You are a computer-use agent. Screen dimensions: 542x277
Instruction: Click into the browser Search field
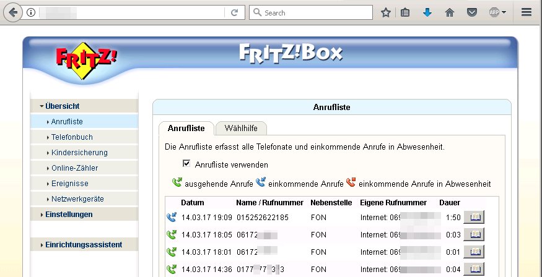pos(311,13)
